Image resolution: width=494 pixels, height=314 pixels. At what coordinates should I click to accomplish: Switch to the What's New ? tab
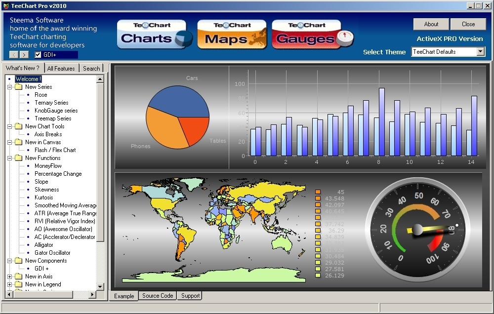(x=23, y=68)
